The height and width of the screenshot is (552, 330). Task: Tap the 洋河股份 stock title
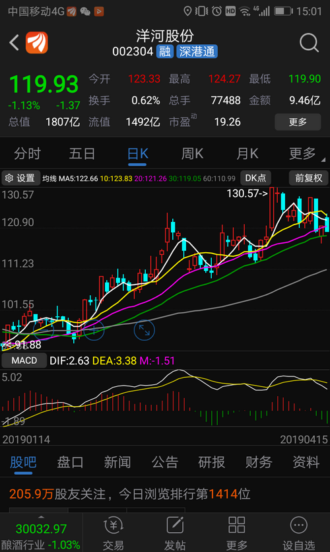click(x=165, y=36)
